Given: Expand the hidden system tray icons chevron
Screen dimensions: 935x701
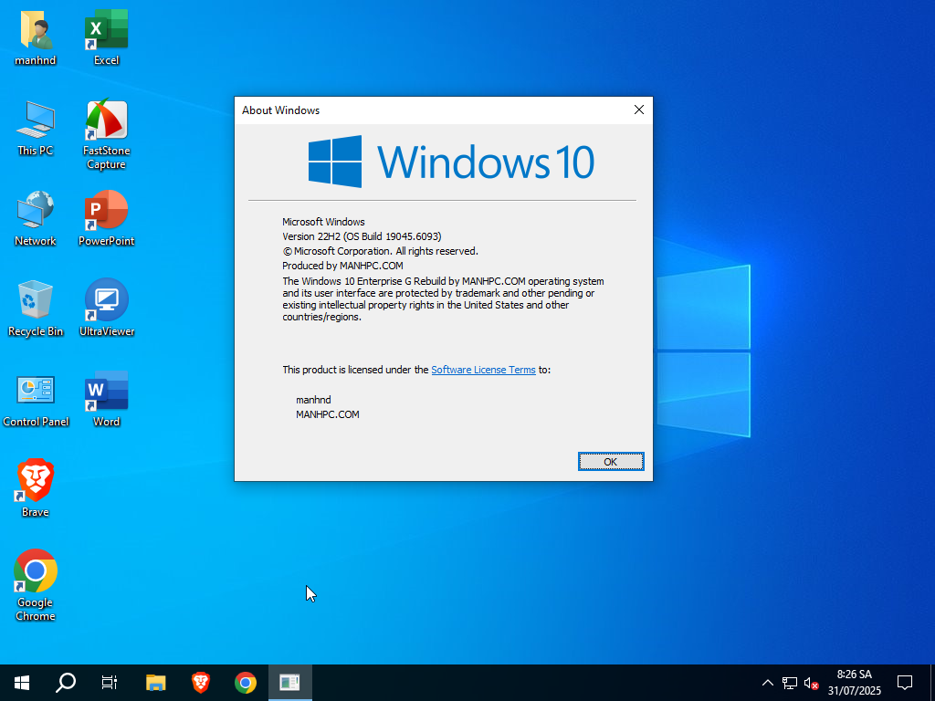Looking at the screenshot, I should pos(767,683).
